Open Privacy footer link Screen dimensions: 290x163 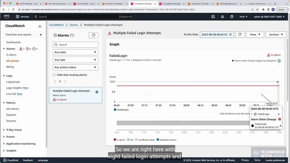245,160
